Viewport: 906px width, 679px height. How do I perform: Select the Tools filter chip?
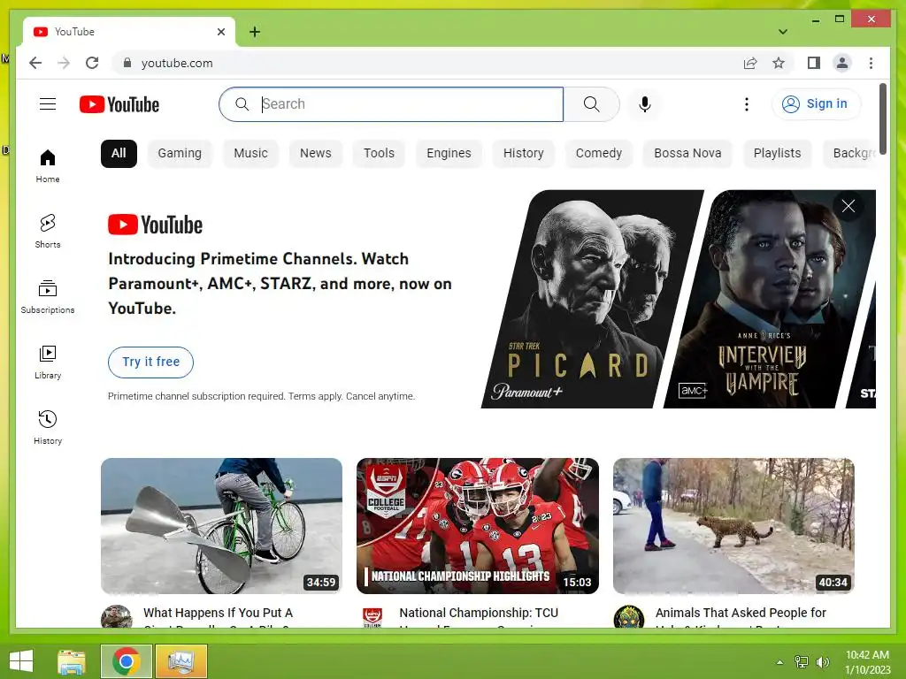[x=379, y=154]
